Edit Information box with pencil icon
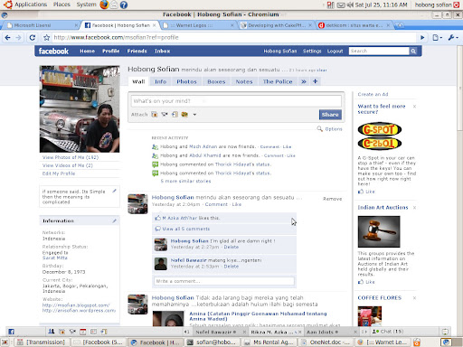 pyautogui.click(x=114, y=220)
